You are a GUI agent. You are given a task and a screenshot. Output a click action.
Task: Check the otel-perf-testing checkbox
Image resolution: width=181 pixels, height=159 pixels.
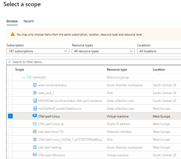pyautogui.click(x=11, y=147)
